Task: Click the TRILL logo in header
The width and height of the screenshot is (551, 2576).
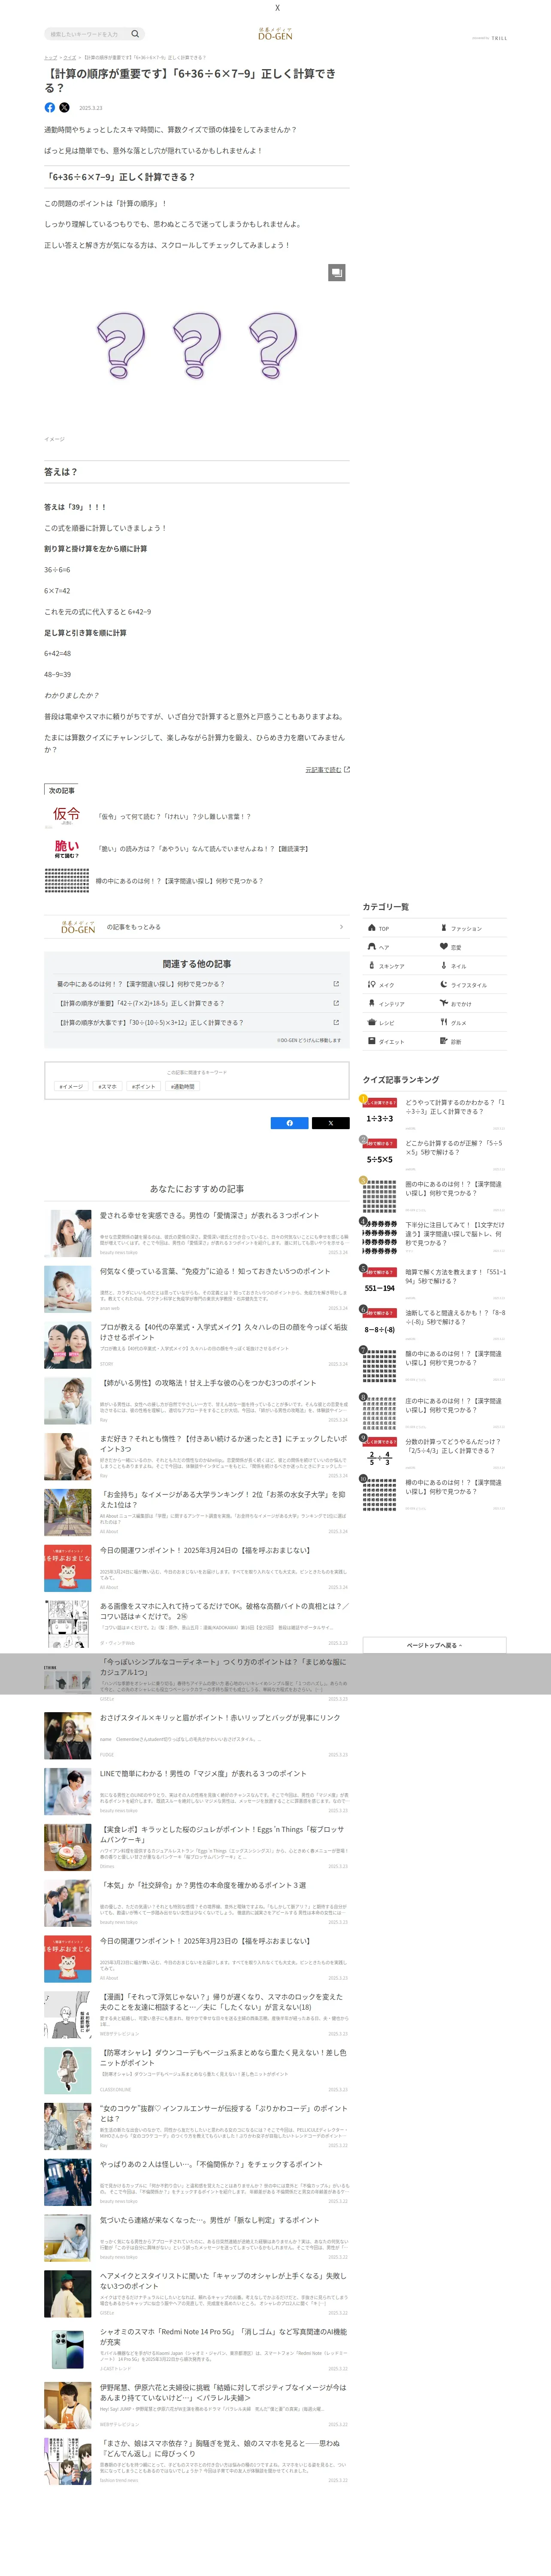Action: [x=499, y=38]
